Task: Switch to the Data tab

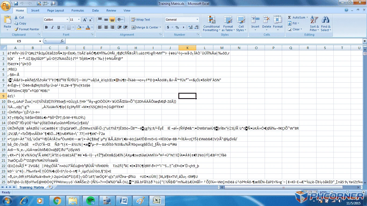Action: click(x=95, y=10)
